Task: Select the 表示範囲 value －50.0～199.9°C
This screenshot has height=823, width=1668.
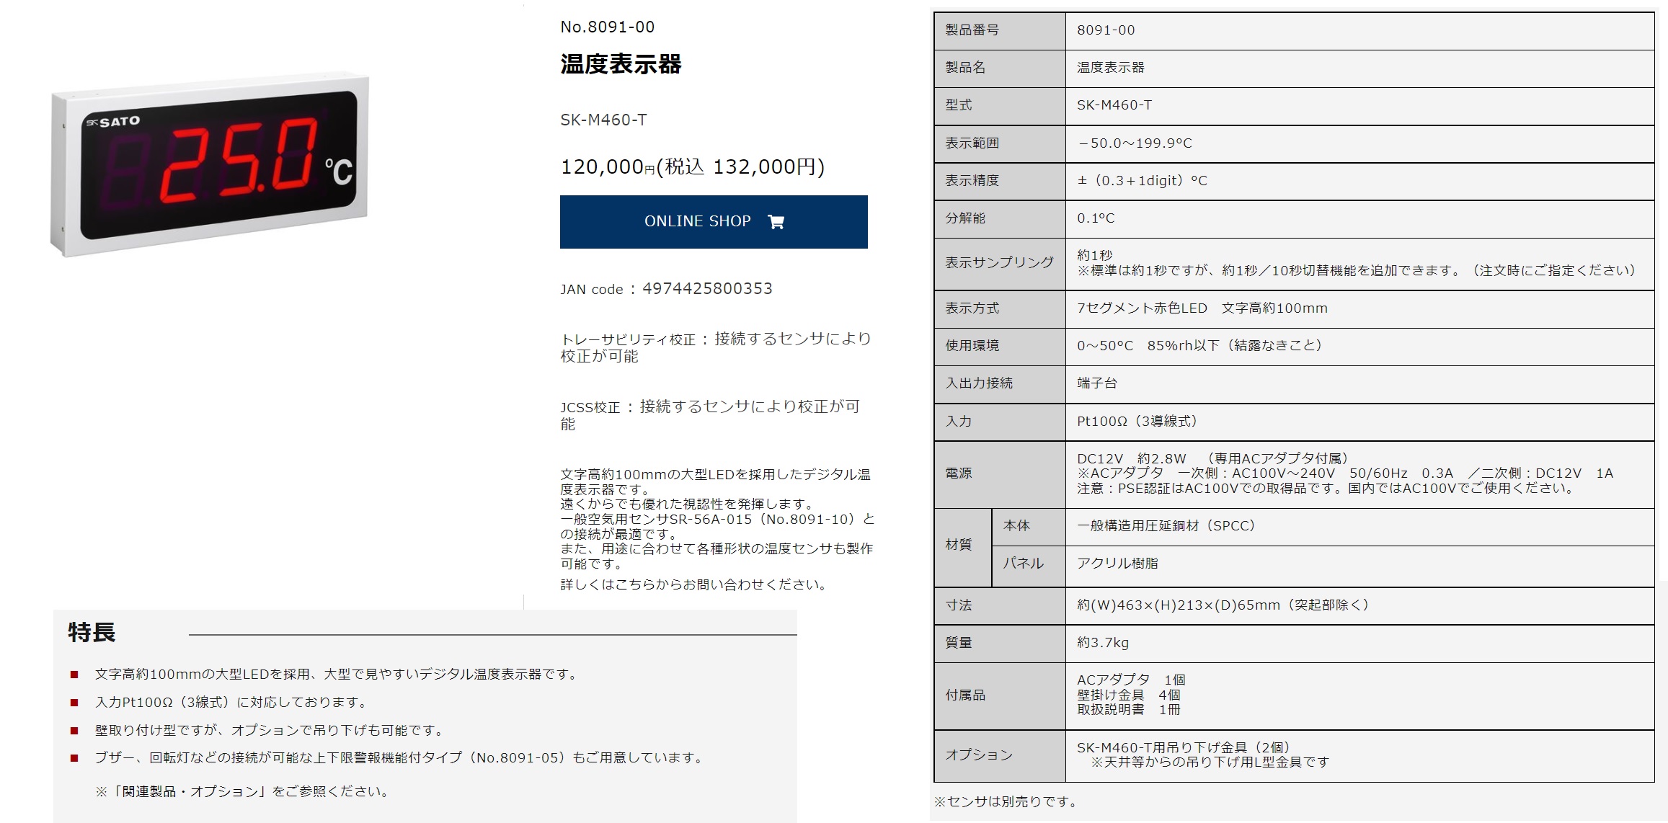Action: pyautogui.click(x=1135, y=143)
